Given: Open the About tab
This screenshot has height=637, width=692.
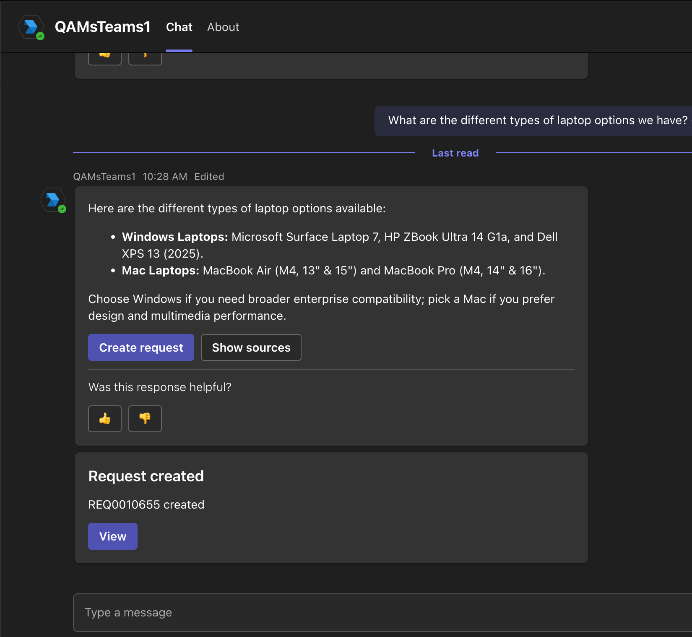Looking at the screenshot, I should (223, 27).
